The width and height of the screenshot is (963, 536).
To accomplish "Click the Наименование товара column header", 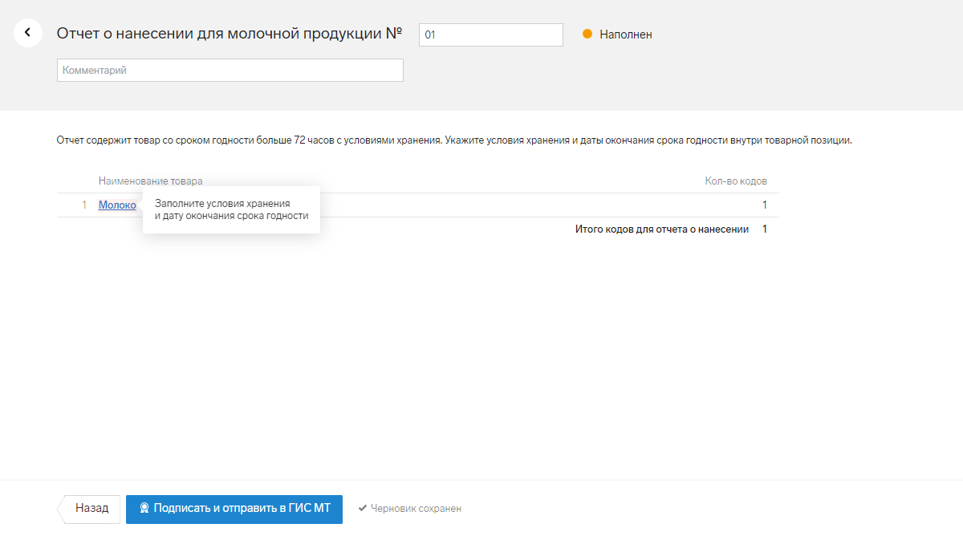I will click(151, 181).
